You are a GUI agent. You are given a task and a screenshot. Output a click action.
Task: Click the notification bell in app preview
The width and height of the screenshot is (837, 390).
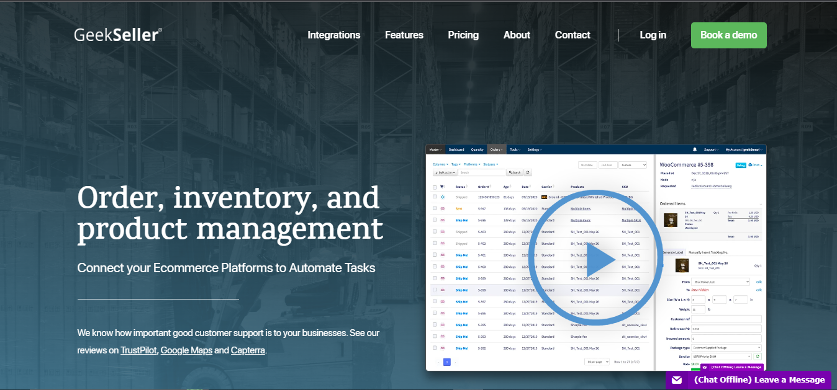click(x=694, y=149)
